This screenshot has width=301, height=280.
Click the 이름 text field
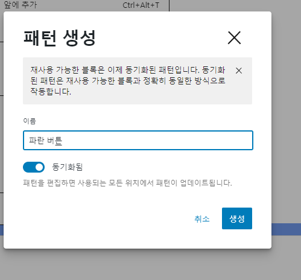[138, 141]
